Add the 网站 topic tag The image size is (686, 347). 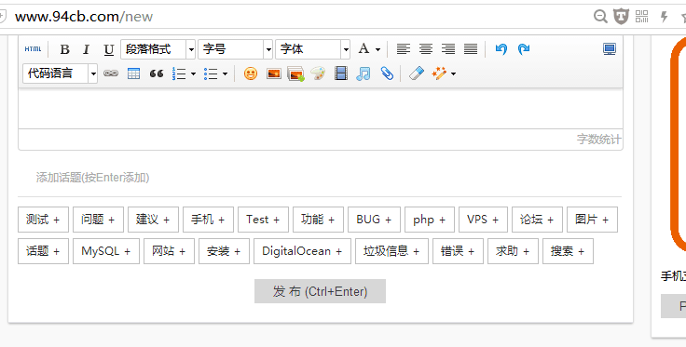(170, 251)
